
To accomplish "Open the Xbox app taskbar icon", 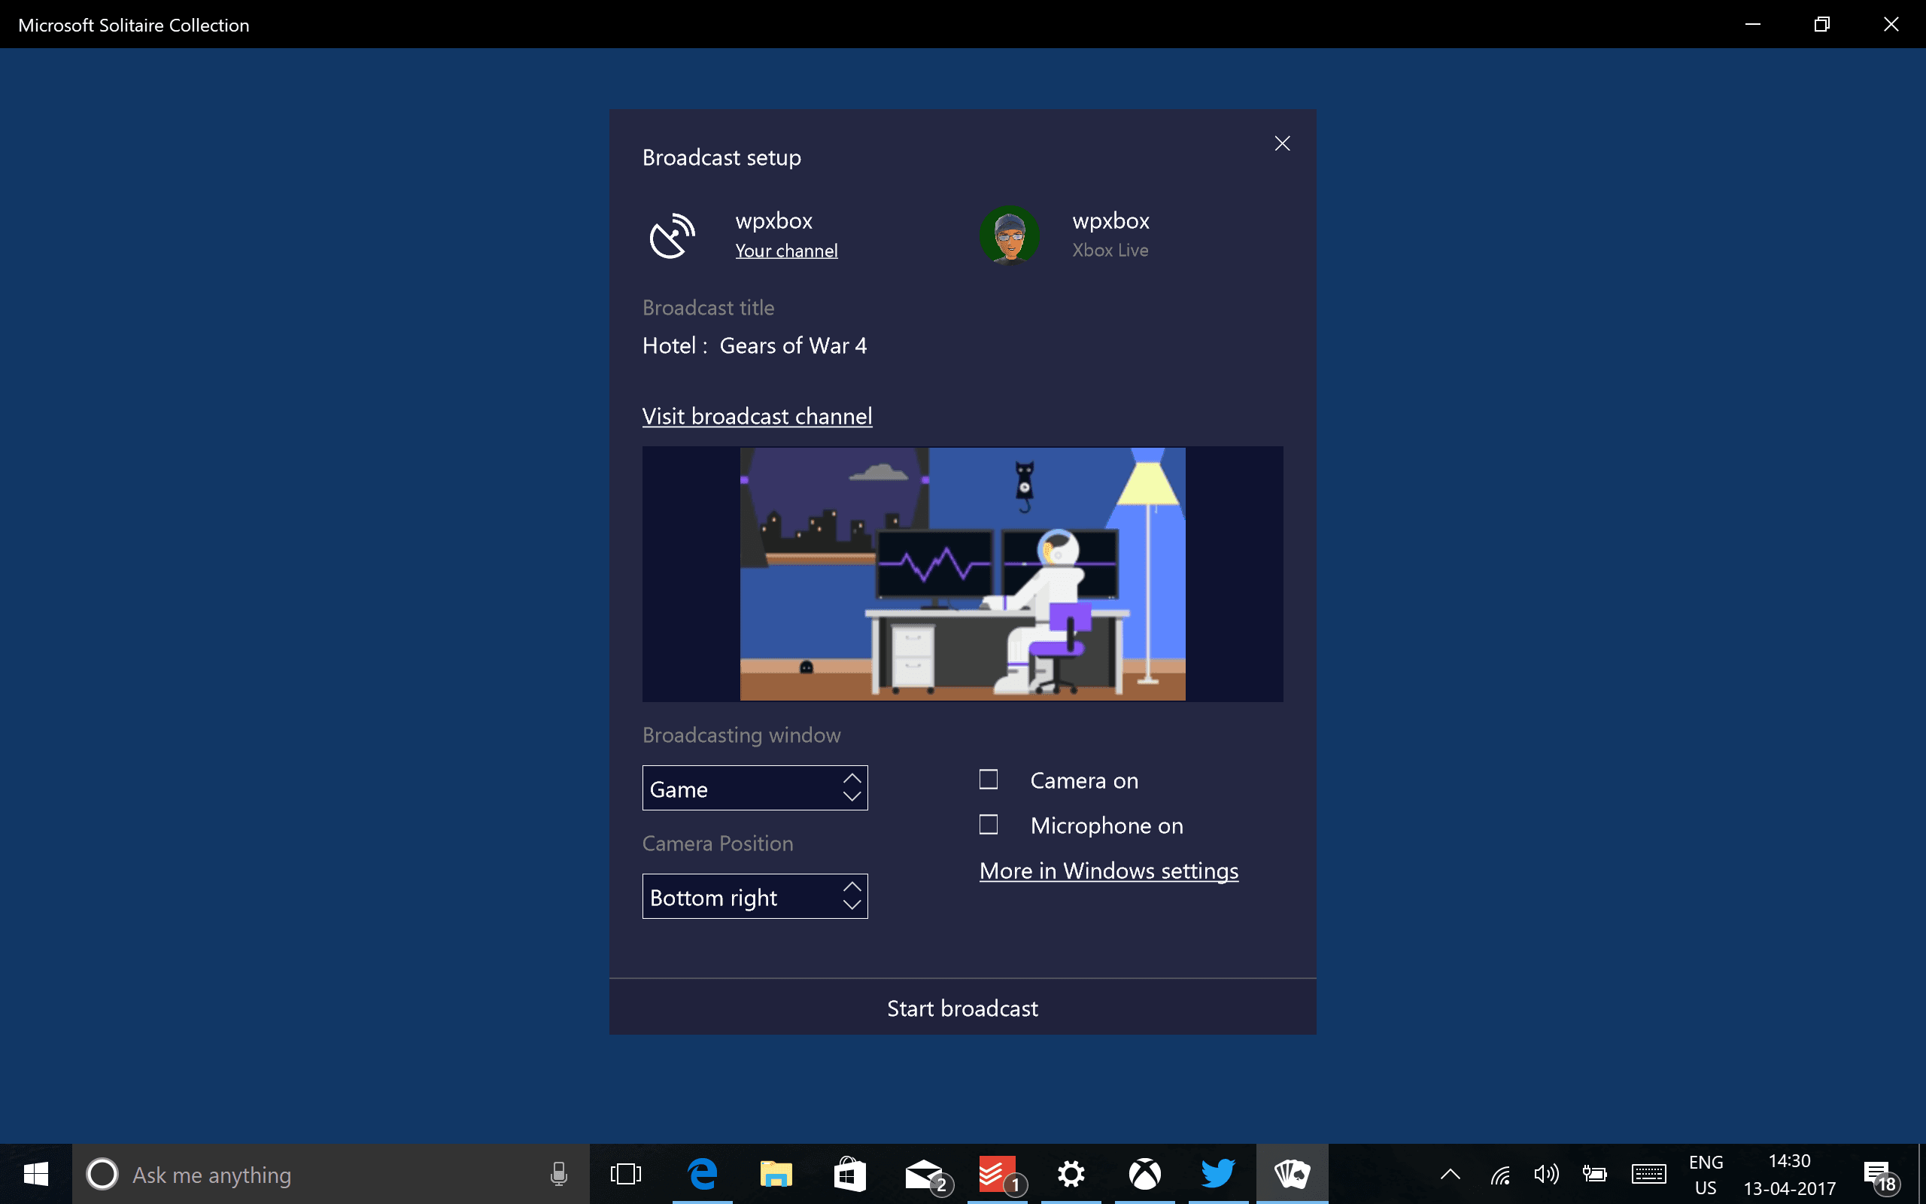I will (1144, 1174).
